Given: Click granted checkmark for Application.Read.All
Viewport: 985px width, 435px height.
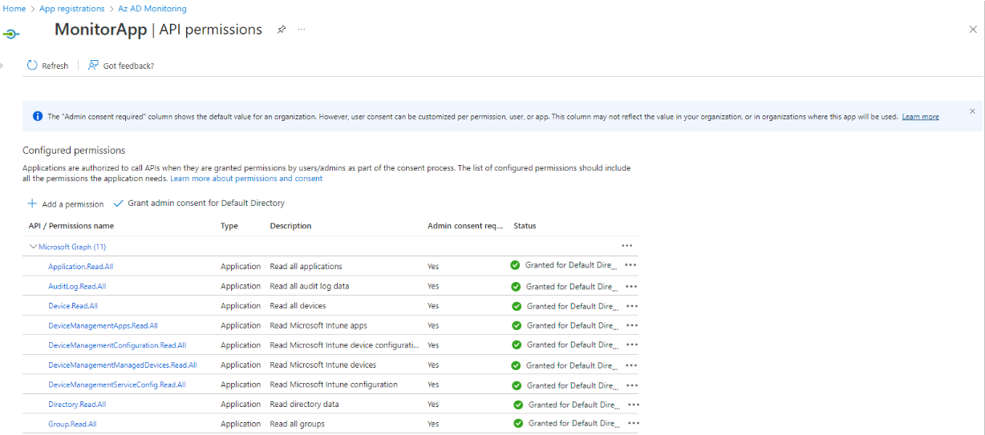Looking at the screenshot, I should click(x=515, y=265).
